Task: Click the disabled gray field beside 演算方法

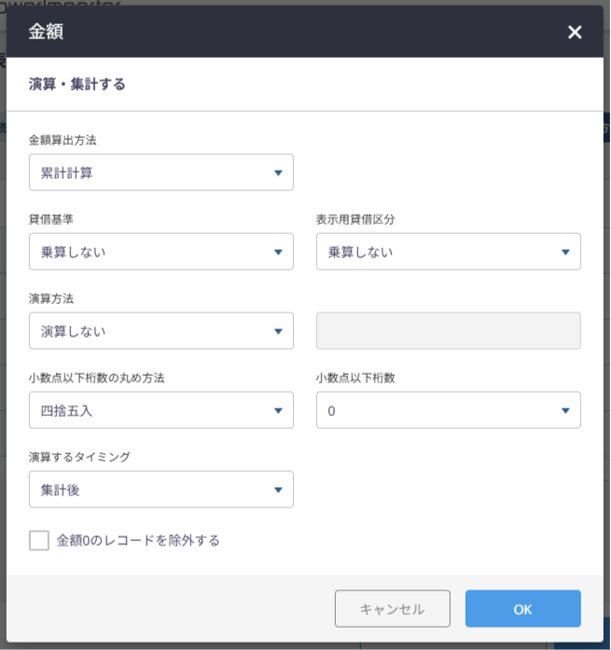Action: pyautogui.click(x=448, y=331)
